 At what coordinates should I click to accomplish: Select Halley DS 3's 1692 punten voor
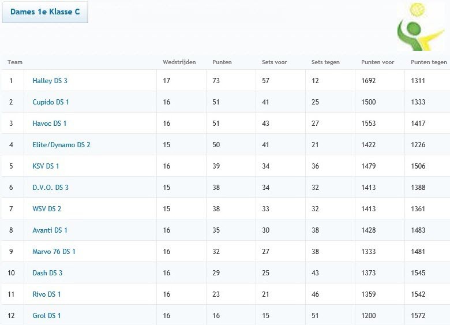(369, 81)
